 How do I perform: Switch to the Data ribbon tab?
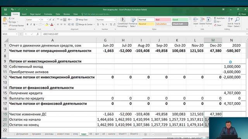click(x=58, y=14)
